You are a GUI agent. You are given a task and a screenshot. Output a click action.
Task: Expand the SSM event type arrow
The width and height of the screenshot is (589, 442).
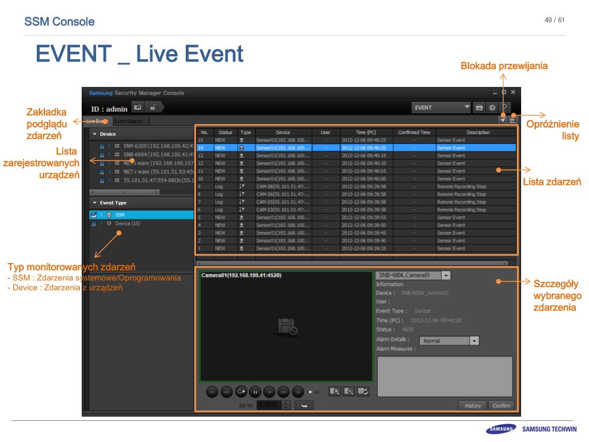pos(101,215)
